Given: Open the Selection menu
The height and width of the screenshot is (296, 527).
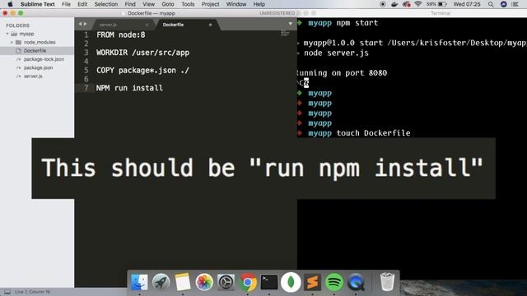Looking at the screenshot, I should point(106,4).
